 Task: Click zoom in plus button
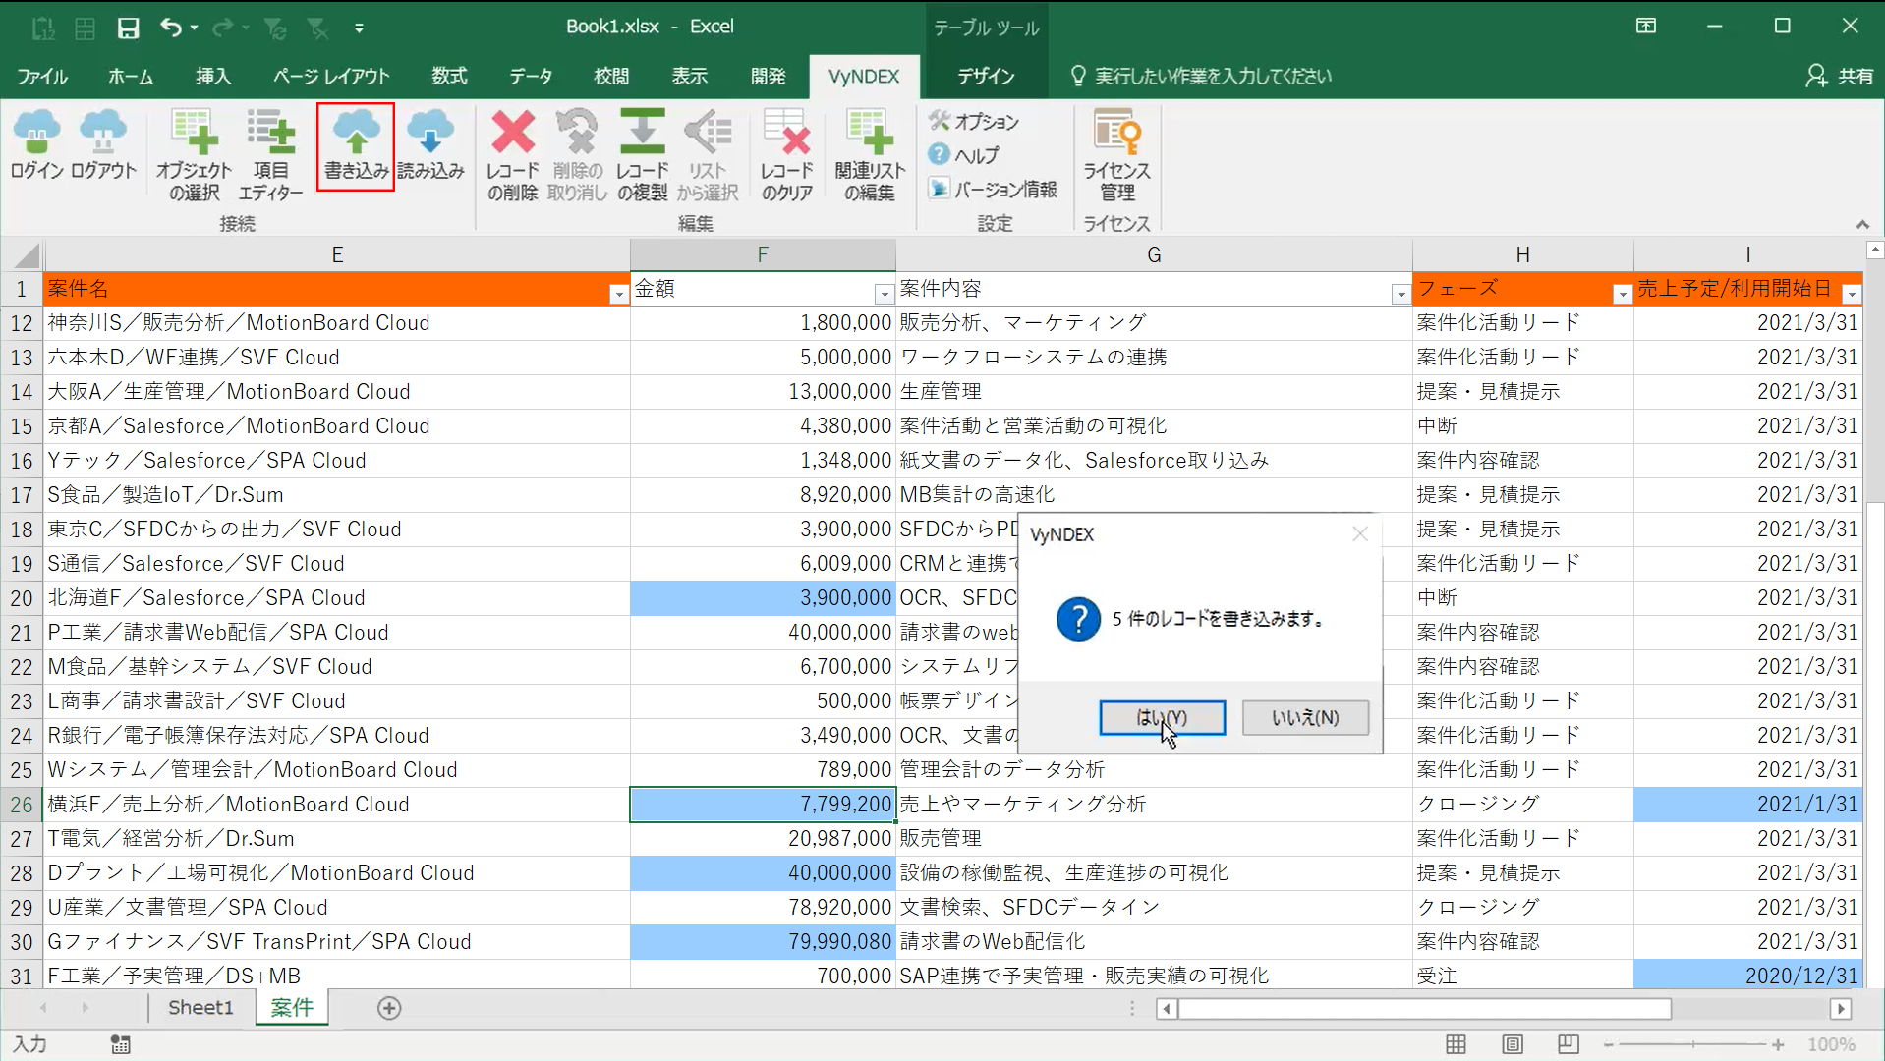(x=1778, y=1045)
